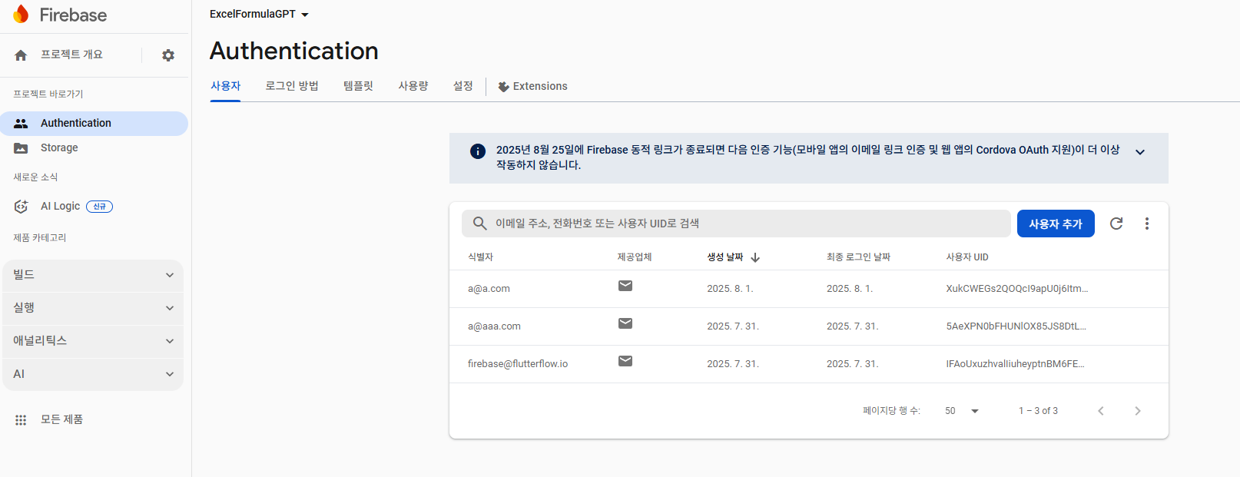This screenshot has width=1240, height=477.
Task: Click the Storage image icon in sidebar
Action: 21,148
